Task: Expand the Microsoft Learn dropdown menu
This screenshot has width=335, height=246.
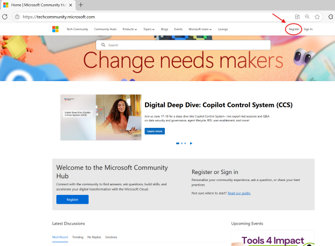Action: pos(200,29)
